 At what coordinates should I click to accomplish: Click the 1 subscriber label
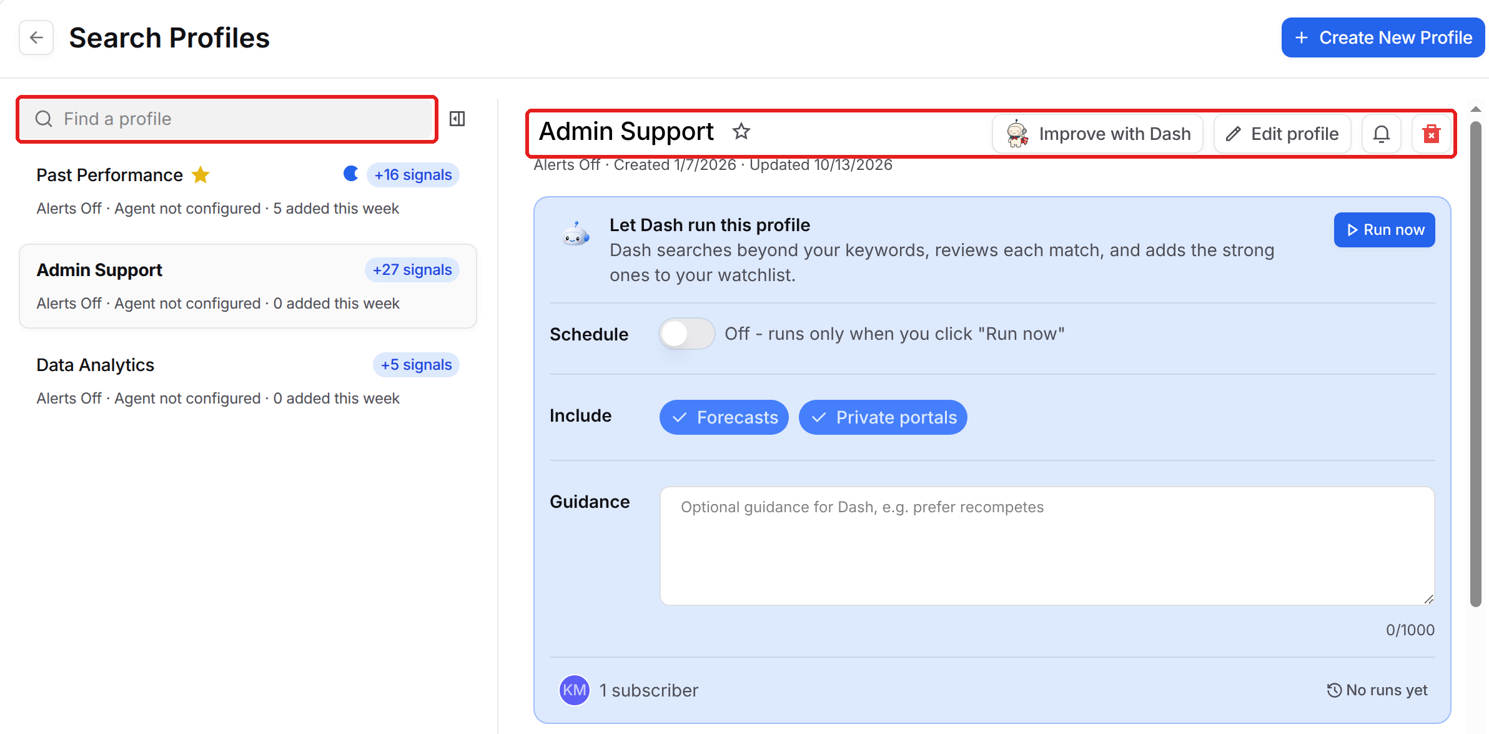[x=649, y=690]
